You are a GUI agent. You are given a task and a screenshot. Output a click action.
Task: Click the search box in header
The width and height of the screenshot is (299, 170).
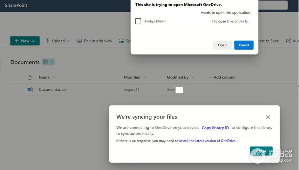pyautogui.click(x=273, y=5)
